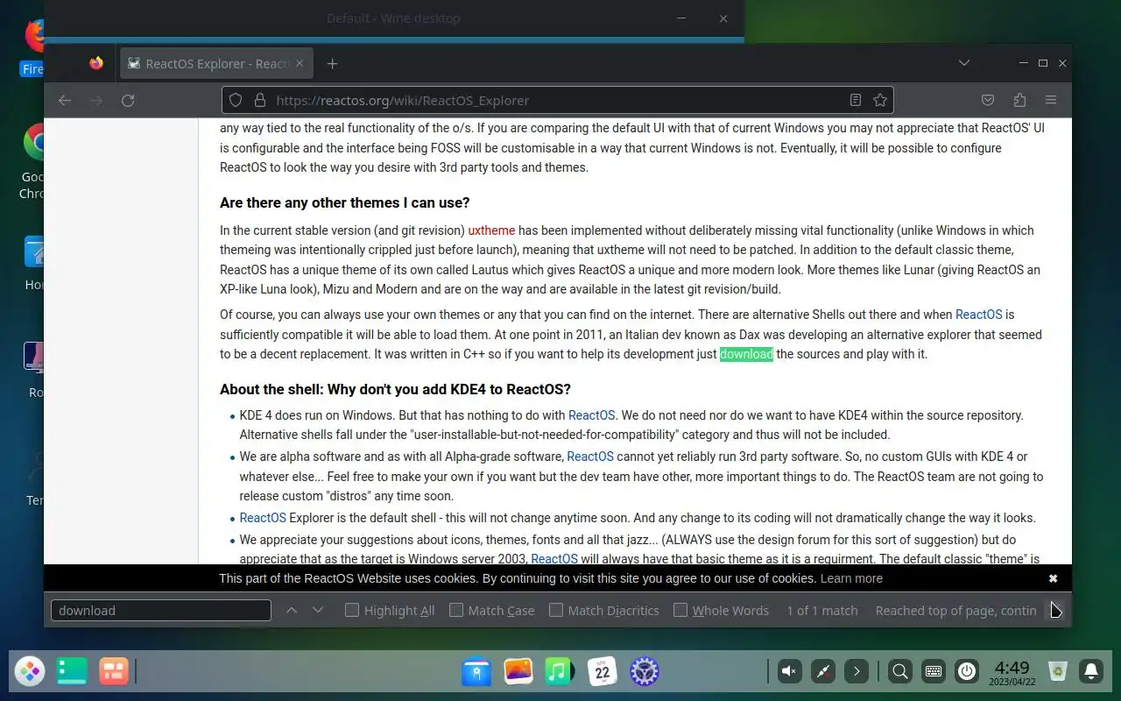Viewport: 1121px width, 701px height.
Task: Expand the list all tabs chevron
Action: click(963, 63)
